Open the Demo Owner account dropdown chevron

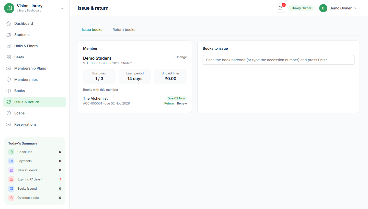click(x=356, y=8)
